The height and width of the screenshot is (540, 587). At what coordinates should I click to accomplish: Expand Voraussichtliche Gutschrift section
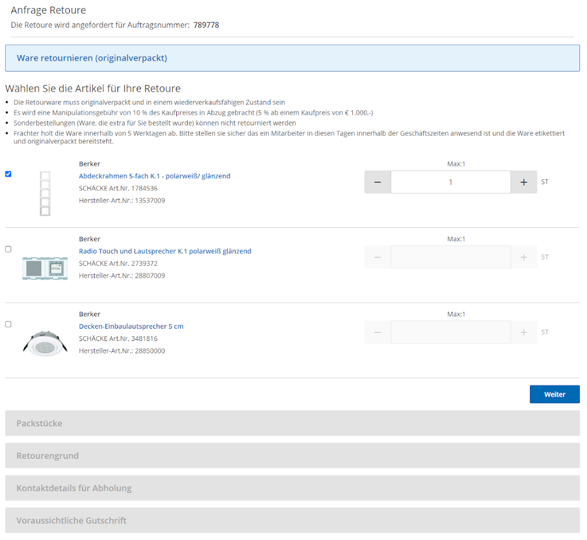pyautogui.click(x=292, y=520)
